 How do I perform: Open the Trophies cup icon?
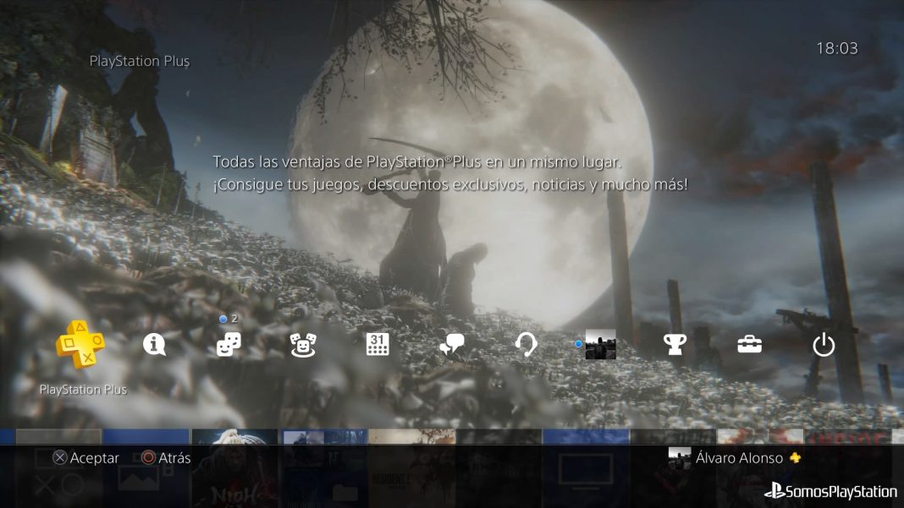[675, 344]
